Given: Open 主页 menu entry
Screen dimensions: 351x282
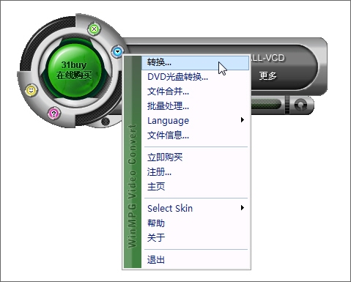Looking at the screenshot, I should (196, 187).
